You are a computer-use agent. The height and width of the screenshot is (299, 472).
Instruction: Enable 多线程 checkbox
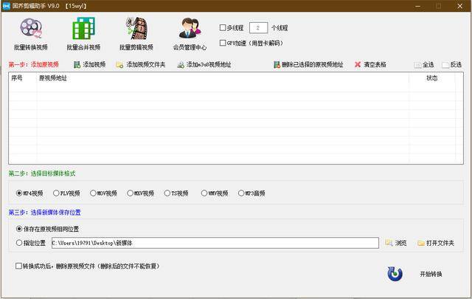tap(223, 28)
